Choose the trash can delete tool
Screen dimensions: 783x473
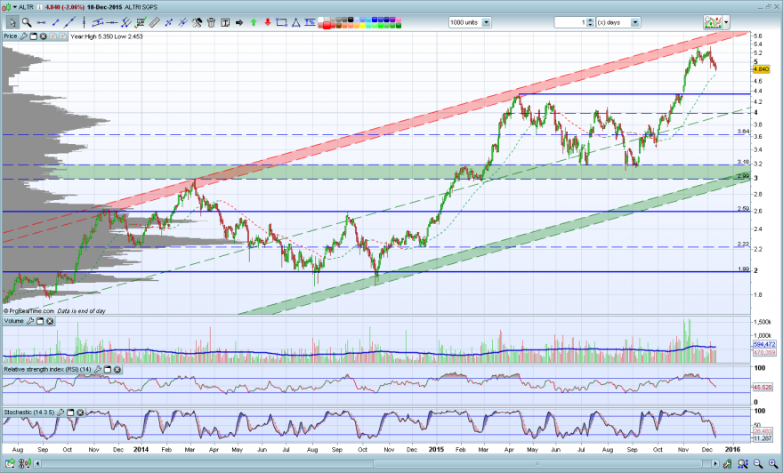tap(211, 22)
